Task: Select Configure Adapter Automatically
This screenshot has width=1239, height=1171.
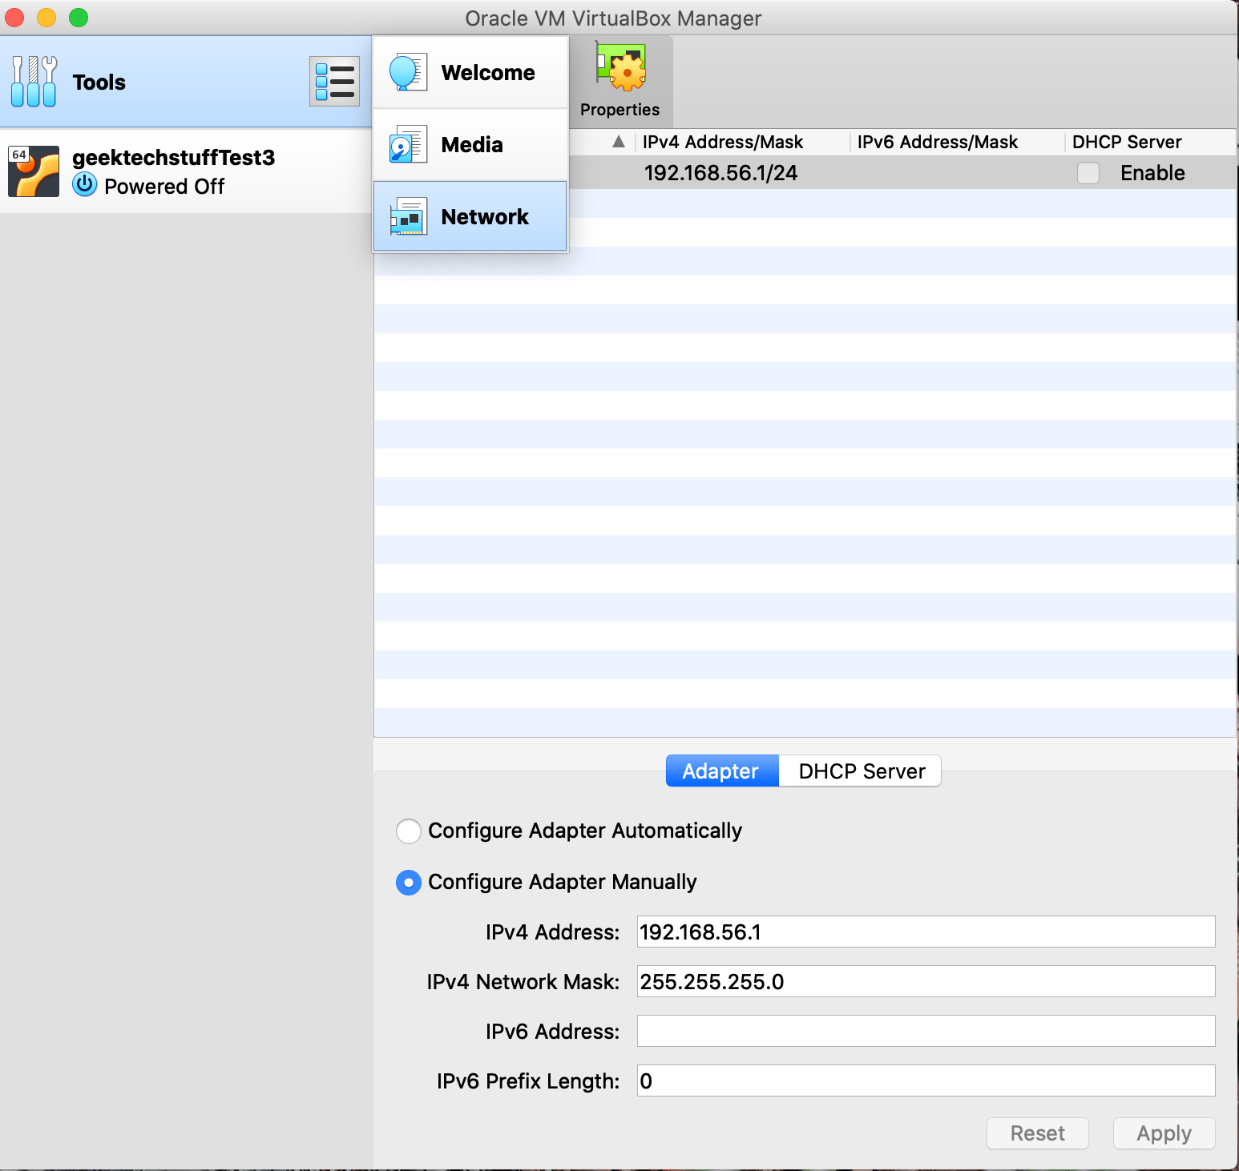Action: [409, 831]
